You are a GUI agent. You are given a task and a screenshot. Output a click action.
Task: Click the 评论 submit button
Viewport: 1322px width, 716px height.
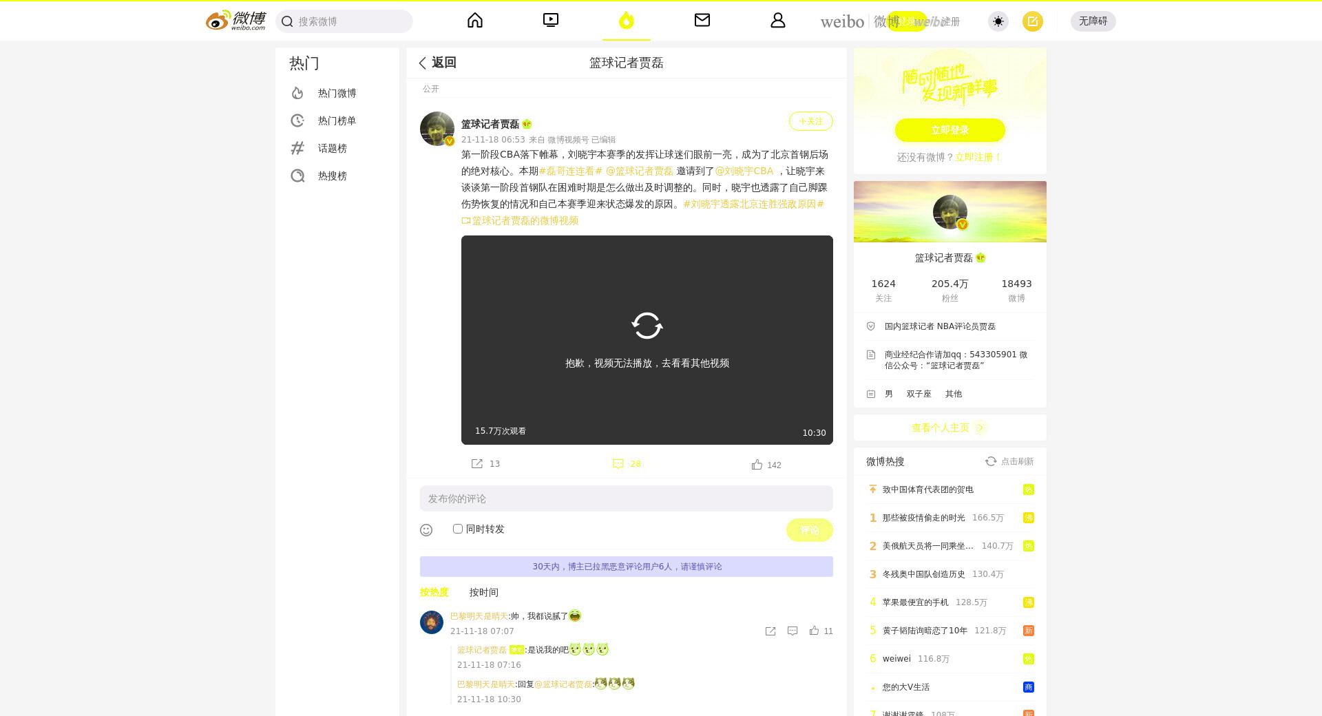(810, 530)
